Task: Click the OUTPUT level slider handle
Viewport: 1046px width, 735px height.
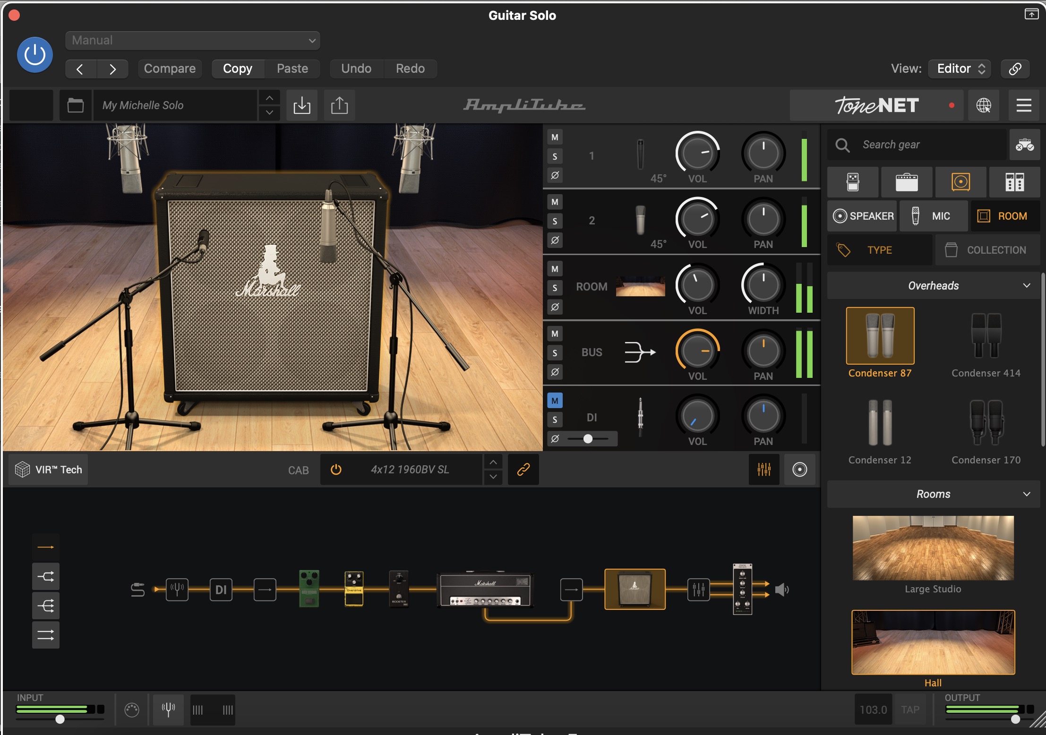Action: [x=1015, y=719]
